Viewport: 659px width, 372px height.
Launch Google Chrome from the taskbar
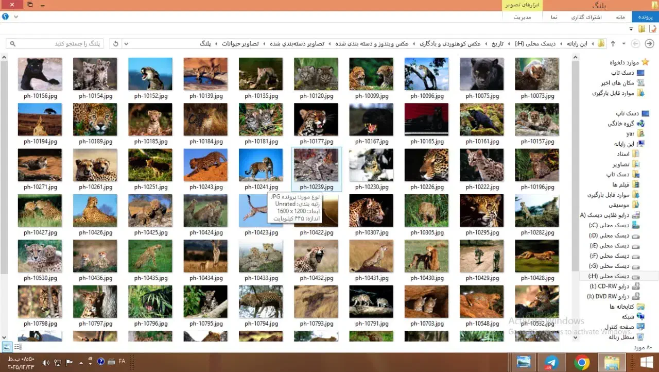582,362
